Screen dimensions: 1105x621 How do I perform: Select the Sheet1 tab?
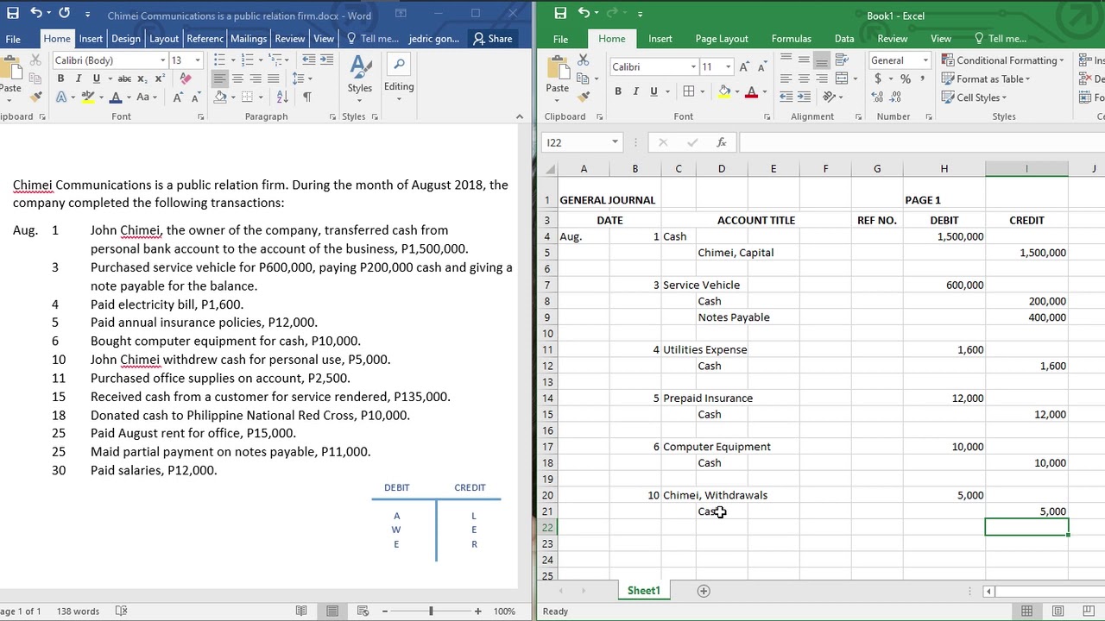click(x=643, y=591)
